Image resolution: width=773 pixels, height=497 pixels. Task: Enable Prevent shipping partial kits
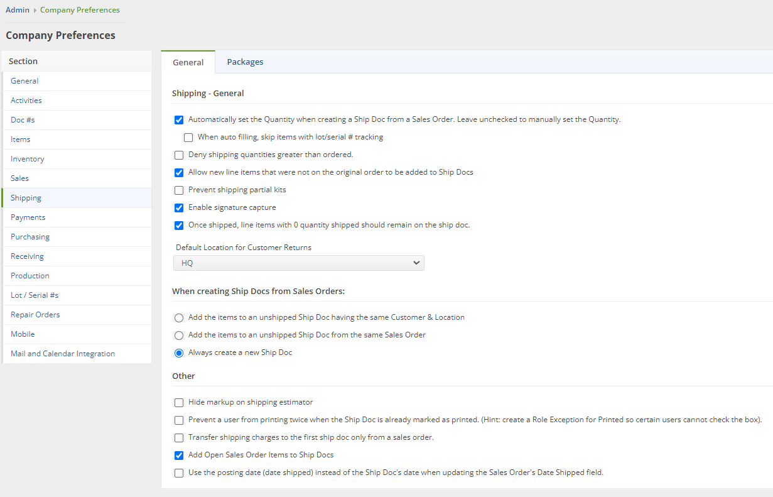click(179, 190)
